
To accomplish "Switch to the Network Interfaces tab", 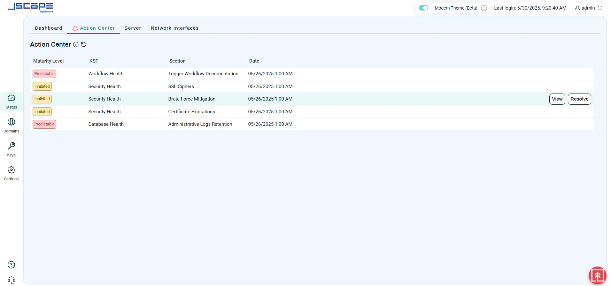I will 175,28.
